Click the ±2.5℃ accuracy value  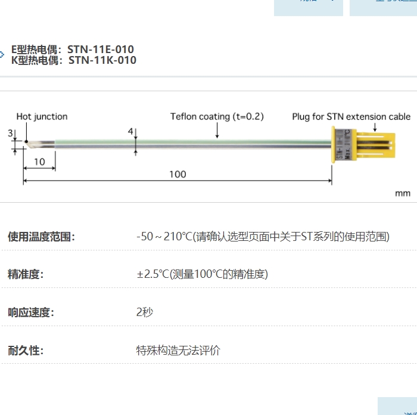pos(202,274)
